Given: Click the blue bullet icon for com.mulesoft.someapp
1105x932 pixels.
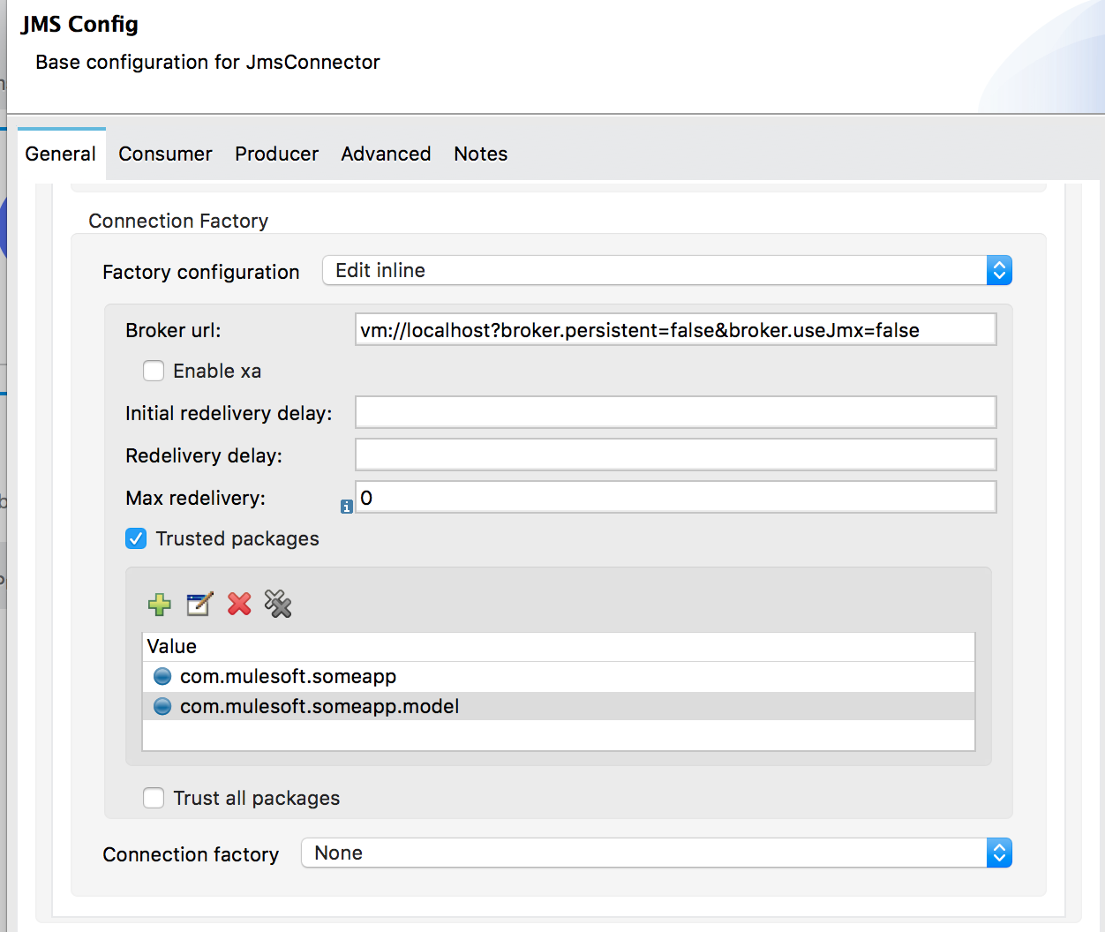Looking at the screenshot, I should click(162, 677).
